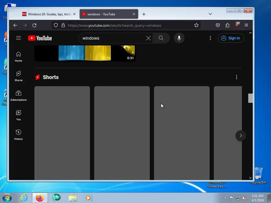Show hidden system tray icons
The width and height of the screenshot is (271, 203).
[x=225, y=198]
